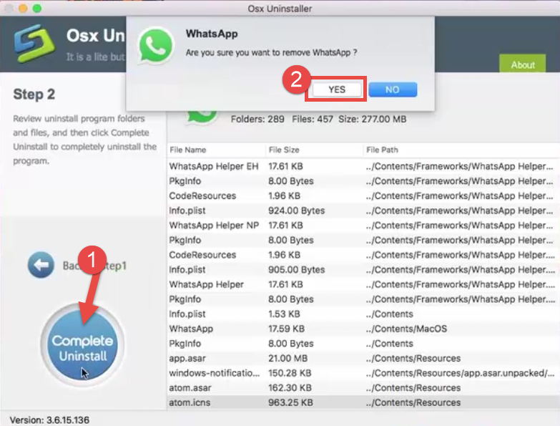Click the WhatsApp icon beside folder stats
Image resolution: width=560 pixels, height=426 pixels.
[x=202, y=117]
